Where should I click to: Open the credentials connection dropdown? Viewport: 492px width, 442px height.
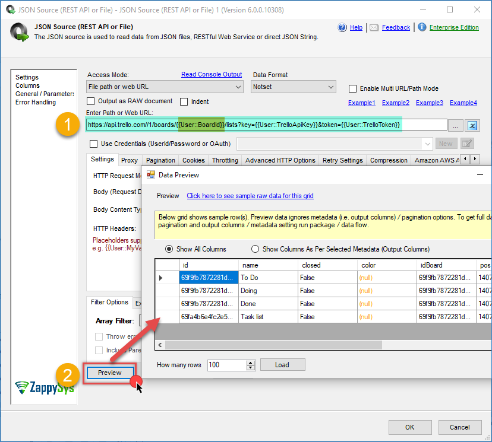(335, 144)
